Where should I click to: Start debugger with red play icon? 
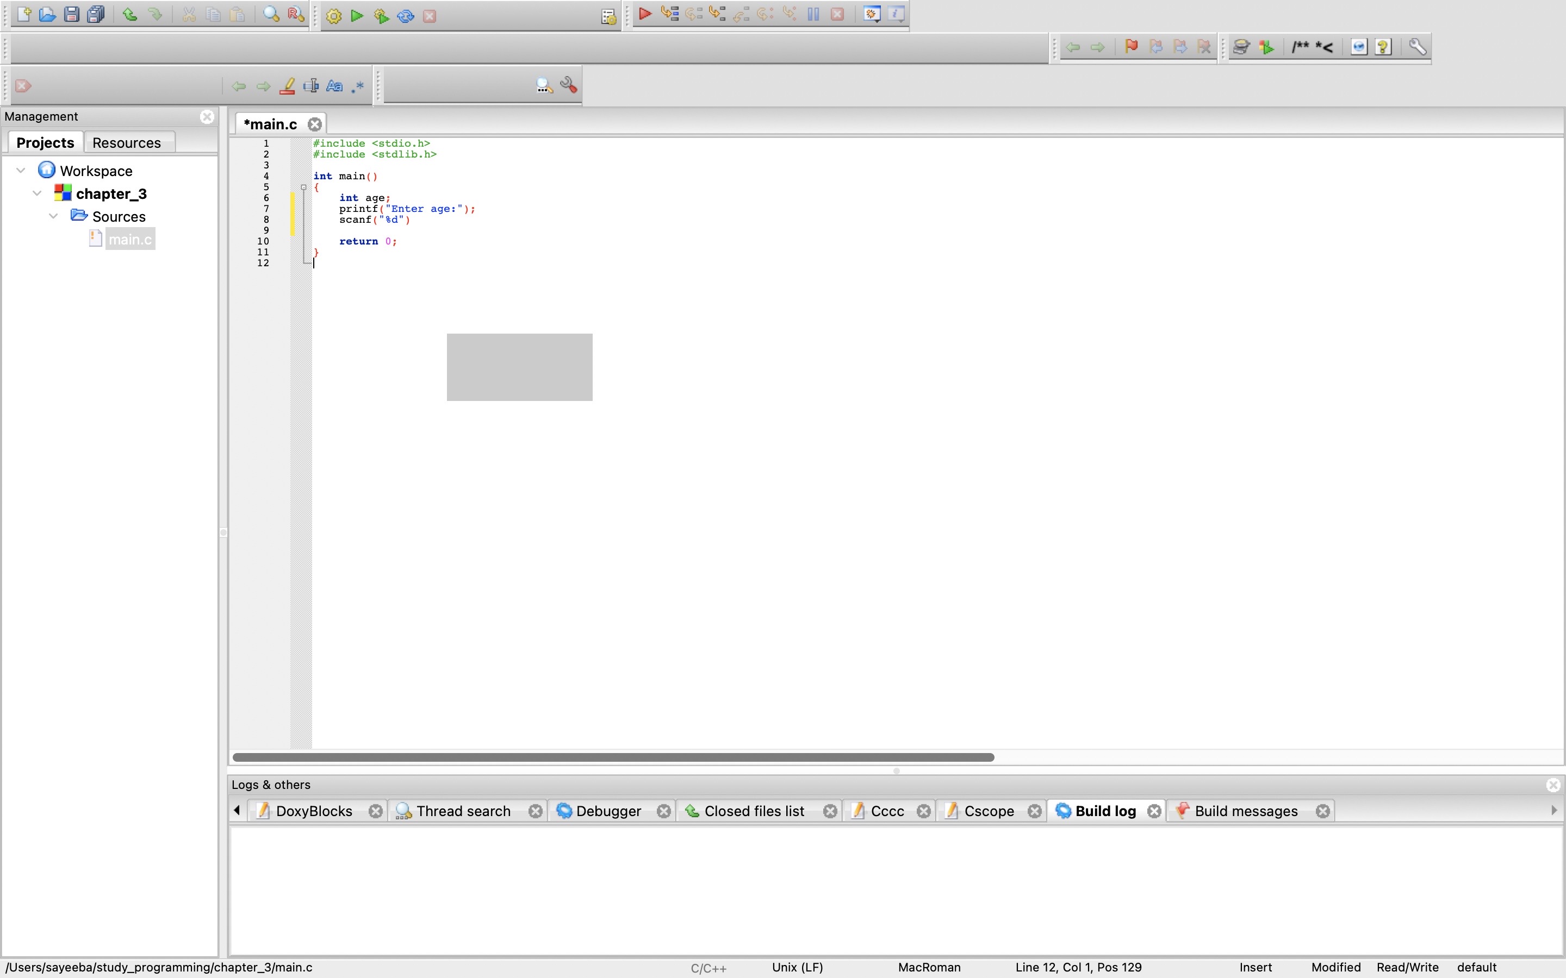coord(644,14)
